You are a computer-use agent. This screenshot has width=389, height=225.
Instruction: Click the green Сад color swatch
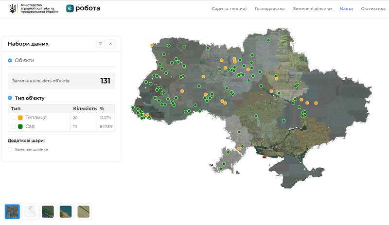click(20, 126)
